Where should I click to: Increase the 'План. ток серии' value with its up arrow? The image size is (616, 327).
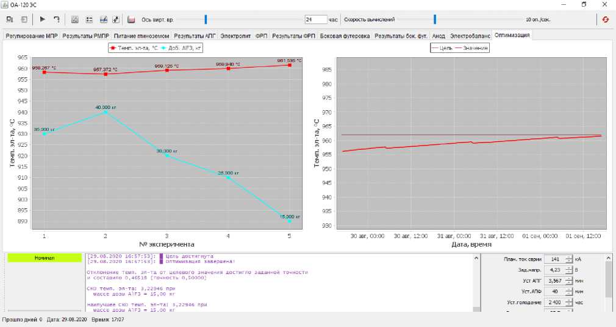[x=568, y=256]
